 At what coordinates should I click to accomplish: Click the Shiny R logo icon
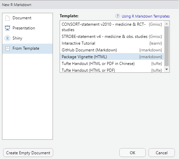point(7,38)
